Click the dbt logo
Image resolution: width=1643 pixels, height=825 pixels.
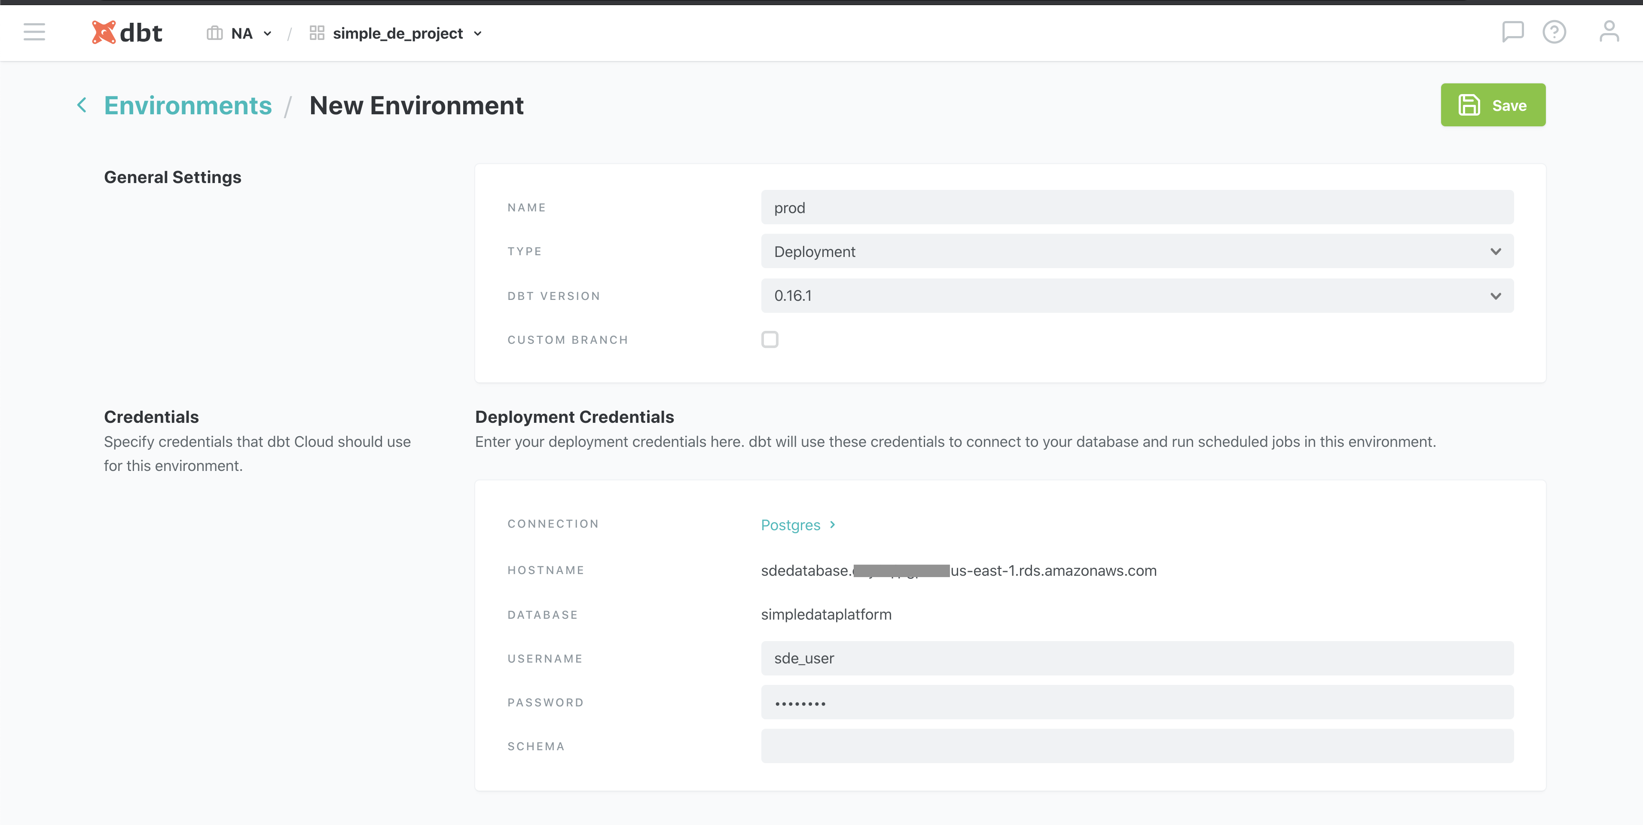(x=127, y=33)
